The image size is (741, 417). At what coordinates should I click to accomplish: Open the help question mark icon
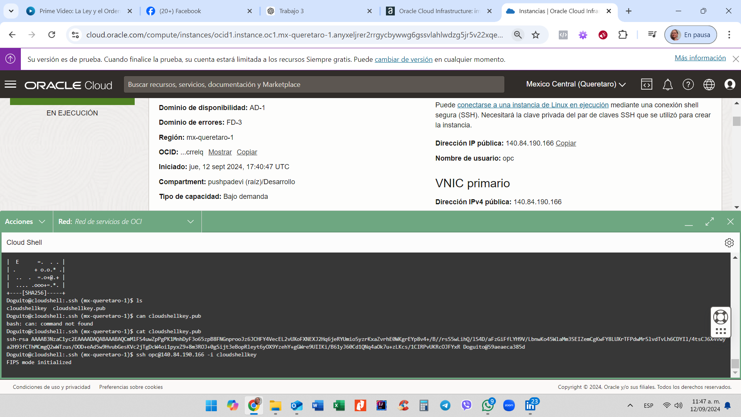(x=688, y=84)
